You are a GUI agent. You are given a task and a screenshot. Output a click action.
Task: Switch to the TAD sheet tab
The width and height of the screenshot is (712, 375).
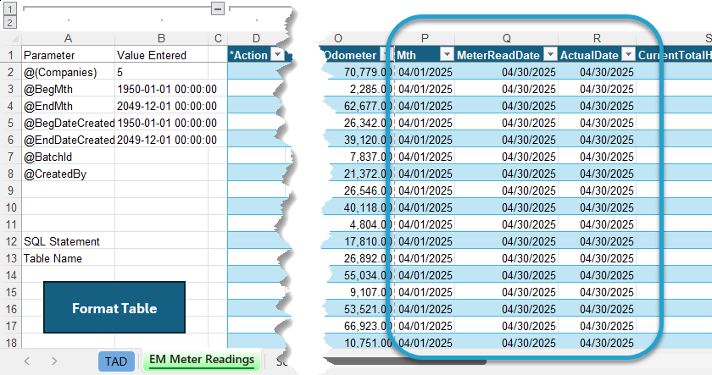[116, 361]
